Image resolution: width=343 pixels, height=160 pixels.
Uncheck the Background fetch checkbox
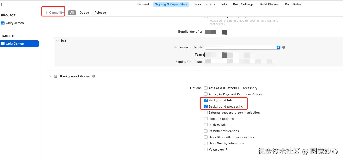point(206,101)
